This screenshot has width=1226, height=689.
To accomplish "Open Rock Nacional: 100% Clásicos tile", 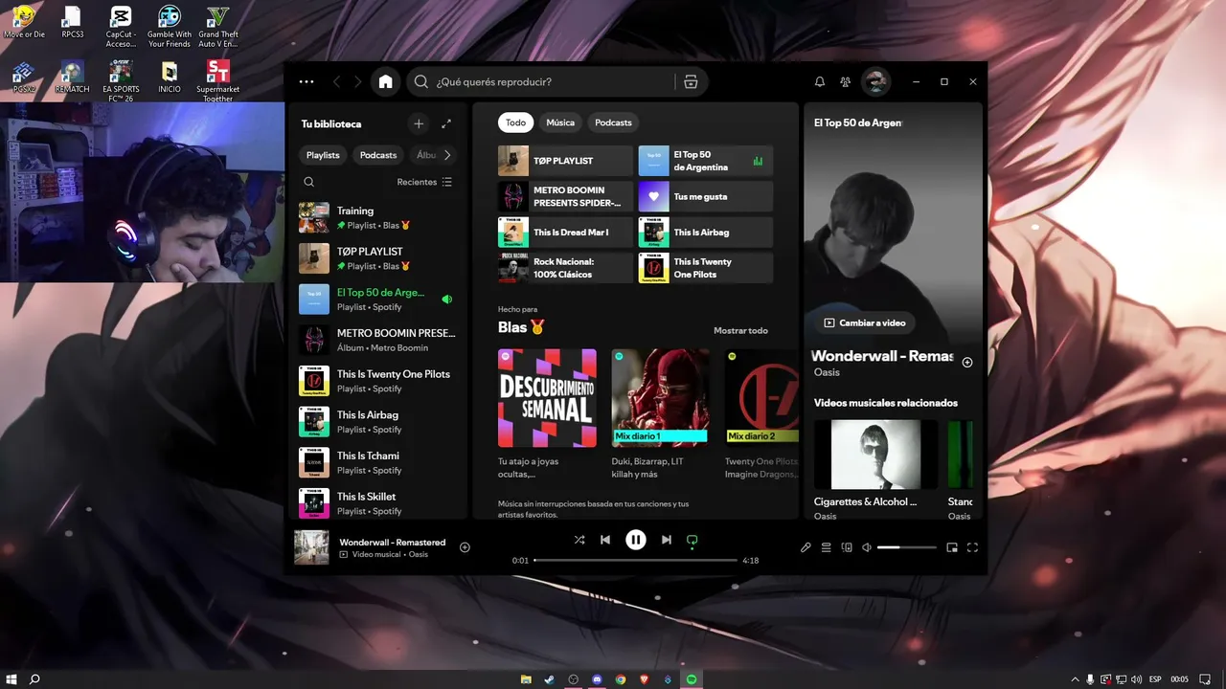I will click(x=565, y=268).
